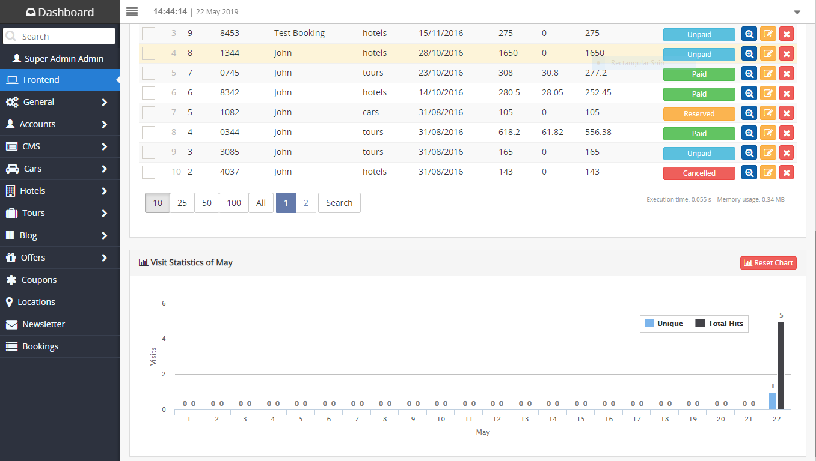The height and width of the screenshot is (461, 816).
Task: Click the Reset Chart button
Action: click(x=768, y=263)
